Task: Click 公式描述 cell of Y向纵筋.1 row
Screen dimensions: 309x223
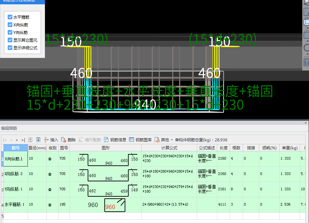Action: [x=207, y=189]
